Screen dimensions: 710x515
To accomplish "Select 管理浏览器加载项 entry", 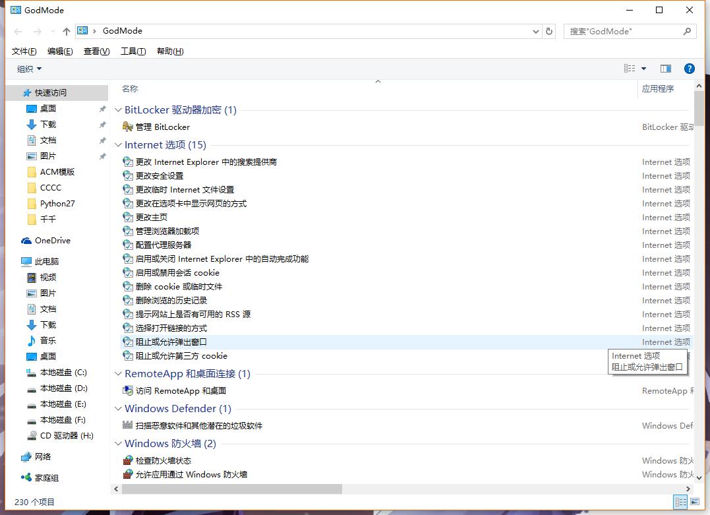I will (x=167, y=231).
